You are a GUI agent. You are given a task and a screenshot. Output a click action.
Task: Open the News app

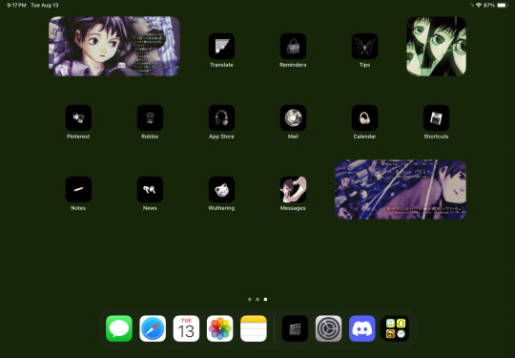150,190
